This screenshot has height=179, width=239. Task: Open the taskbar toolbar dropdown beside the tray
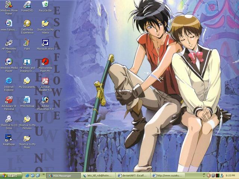[204, 175]
